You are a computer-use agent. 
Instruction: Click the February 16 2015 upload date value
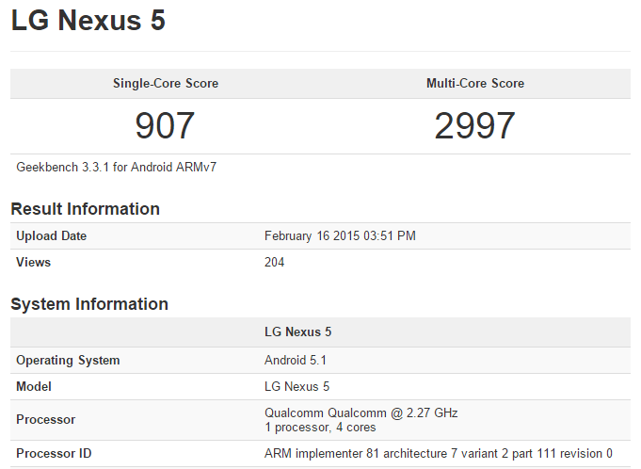coord(340,236)
